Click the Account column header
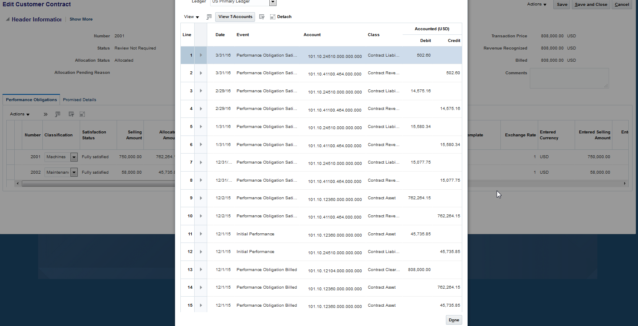Screen dimensions: 638x326 click(x=312, y=35)
